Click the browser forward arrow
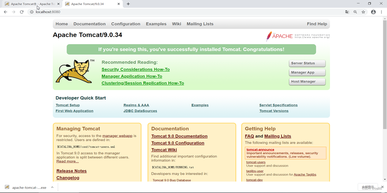387x193 pixels. (x=14, y=12)
